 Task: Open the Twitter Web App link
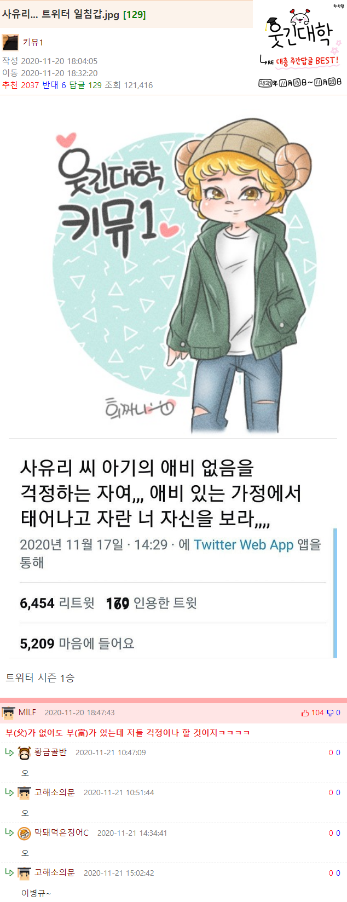click(x=244, y=545)
